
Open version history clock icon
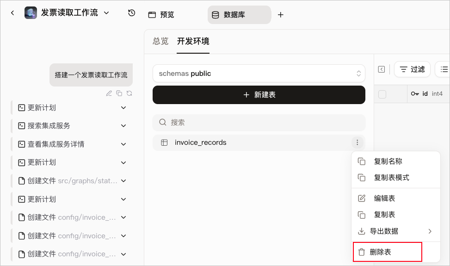(131, 13)
